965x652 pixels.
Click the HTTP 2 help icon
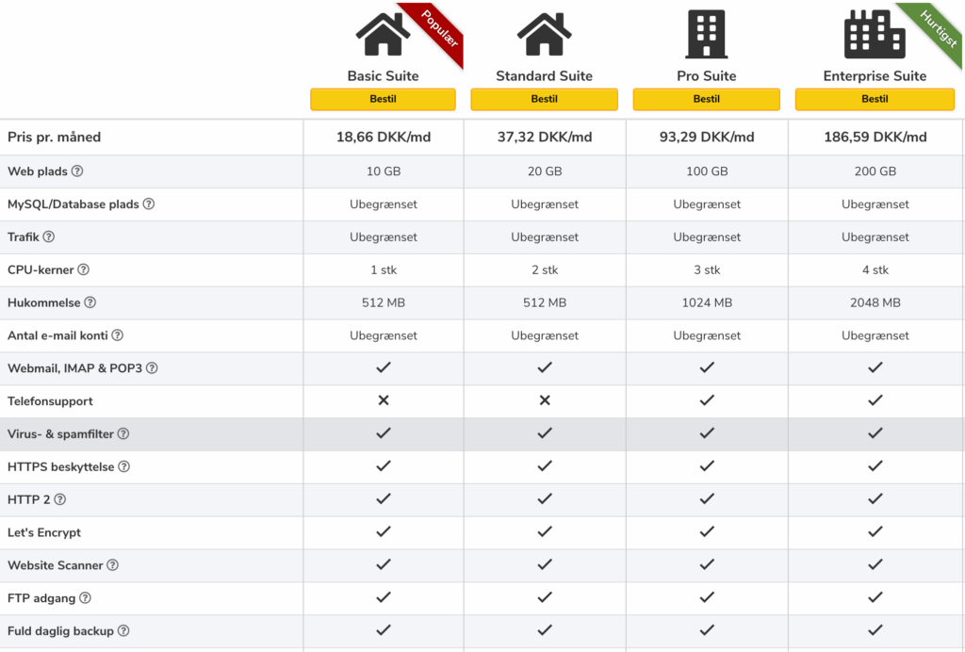(x=59, y=499)
